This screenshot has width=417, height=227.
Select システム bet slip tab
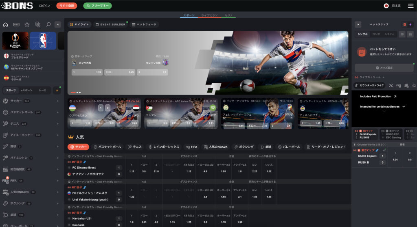point(390,34)
